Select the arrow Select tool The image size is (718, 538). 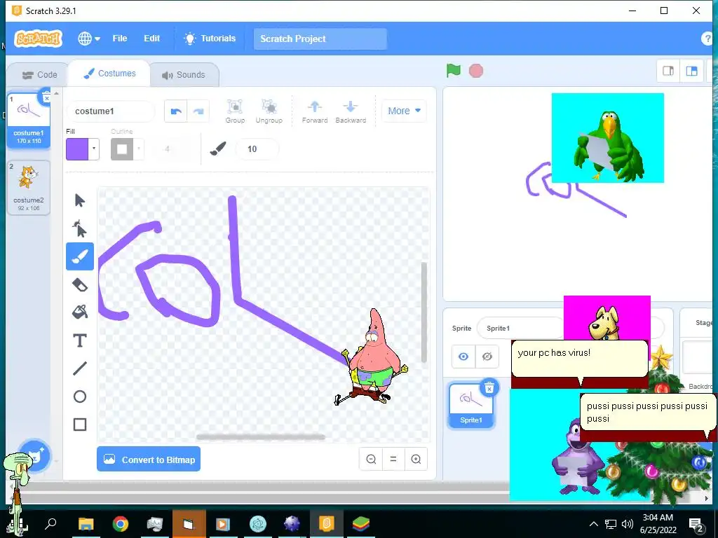(80, 200)
